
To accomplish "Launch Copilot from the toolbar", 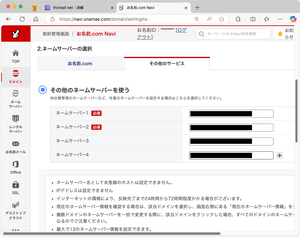I will pos(293,19).
